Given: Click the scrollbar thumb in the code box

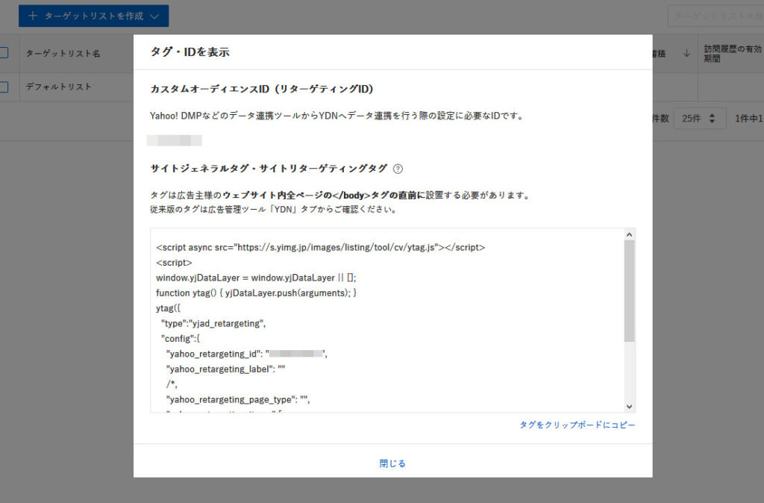Looking at the screenshot, I should 629,291.
